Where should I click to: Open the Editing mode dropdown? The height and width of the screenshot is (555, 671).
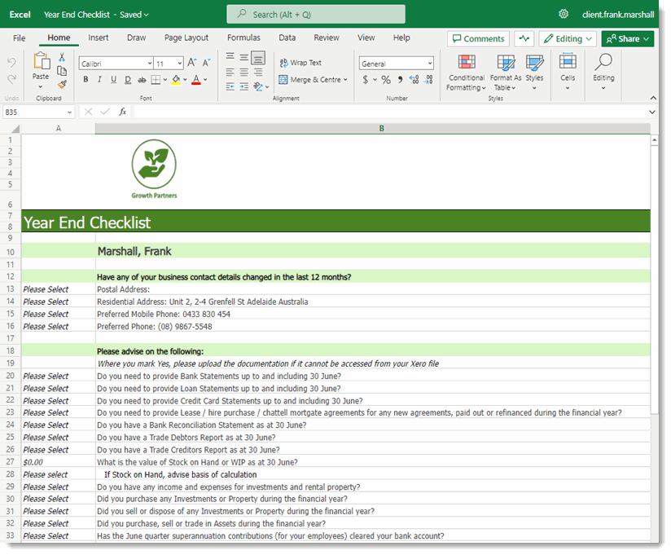click(568, 38)
